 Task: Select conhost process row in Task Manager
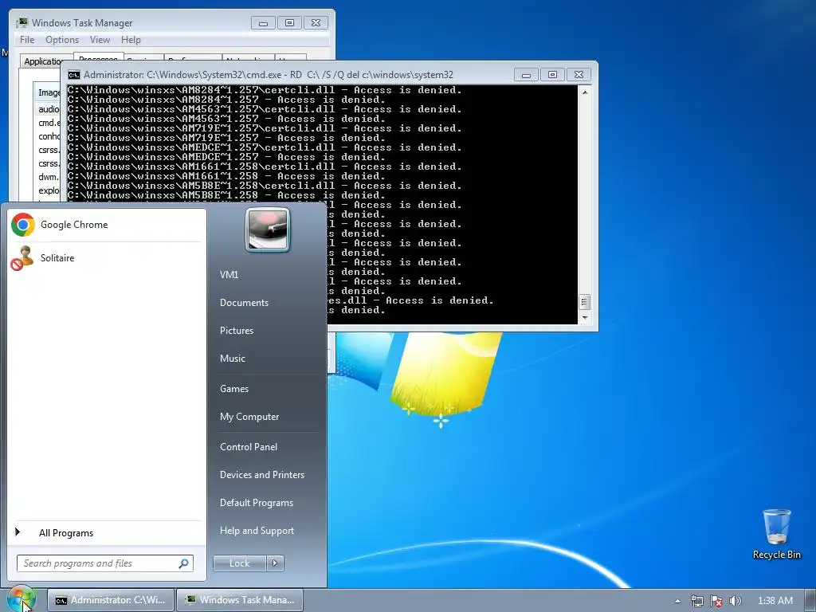[48, 136]
